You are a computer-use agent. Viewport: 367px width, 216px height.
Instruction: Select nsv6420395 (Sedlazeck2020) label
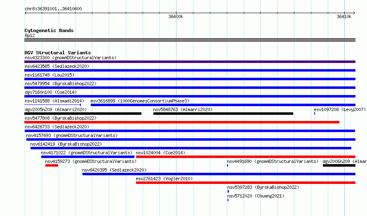pyautogui.click(x=114, y=170)
